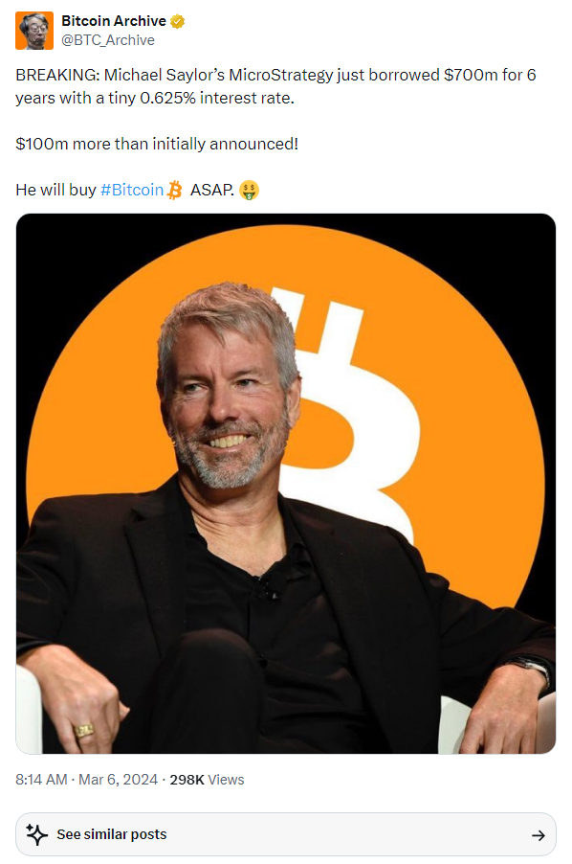Click the gold verified badge

tap(177, 21)
